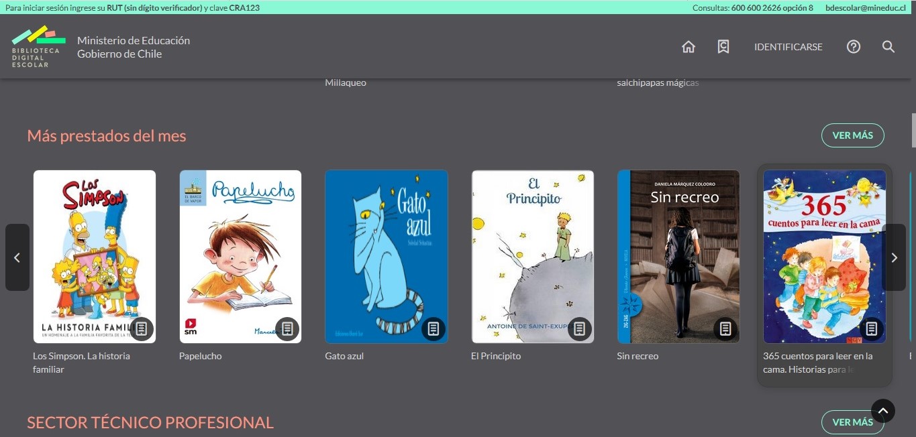The height and width of the screenshot is (437, 916).
Task: Open the 365 cuentos para leer book cover
Action: coord(825,257)
